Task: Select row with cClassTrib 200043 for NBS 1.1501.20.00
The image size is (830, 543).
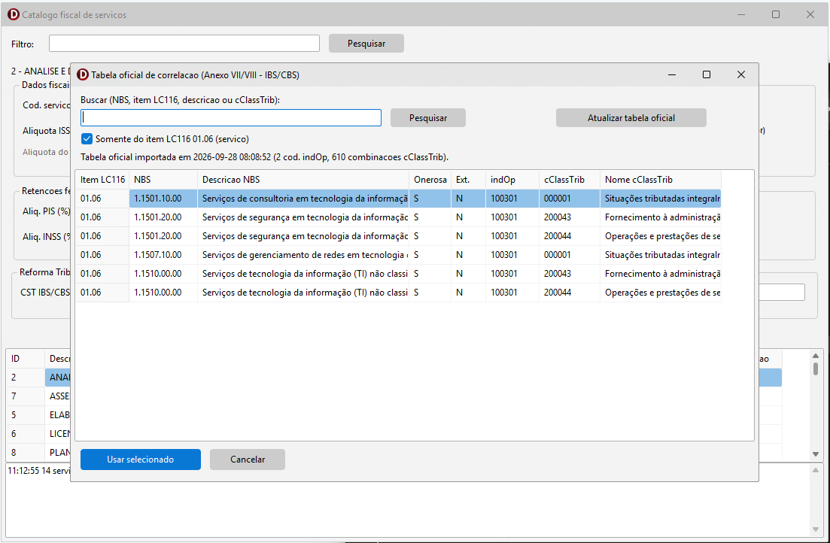Action: [398, 217]
